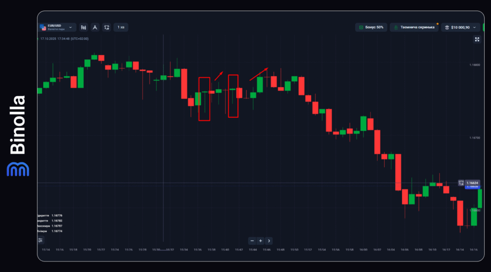Viewport: 491px width, 272px height.
Task: Change the 1 хв timeframe selector
Action: 121,27
